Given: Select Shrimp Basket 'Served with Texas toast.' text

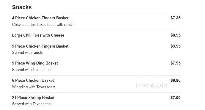Looking at the screenshot, I should tap(32, 104).
